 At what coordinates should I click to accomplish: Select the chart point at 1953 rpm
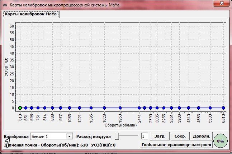(120, 108)
